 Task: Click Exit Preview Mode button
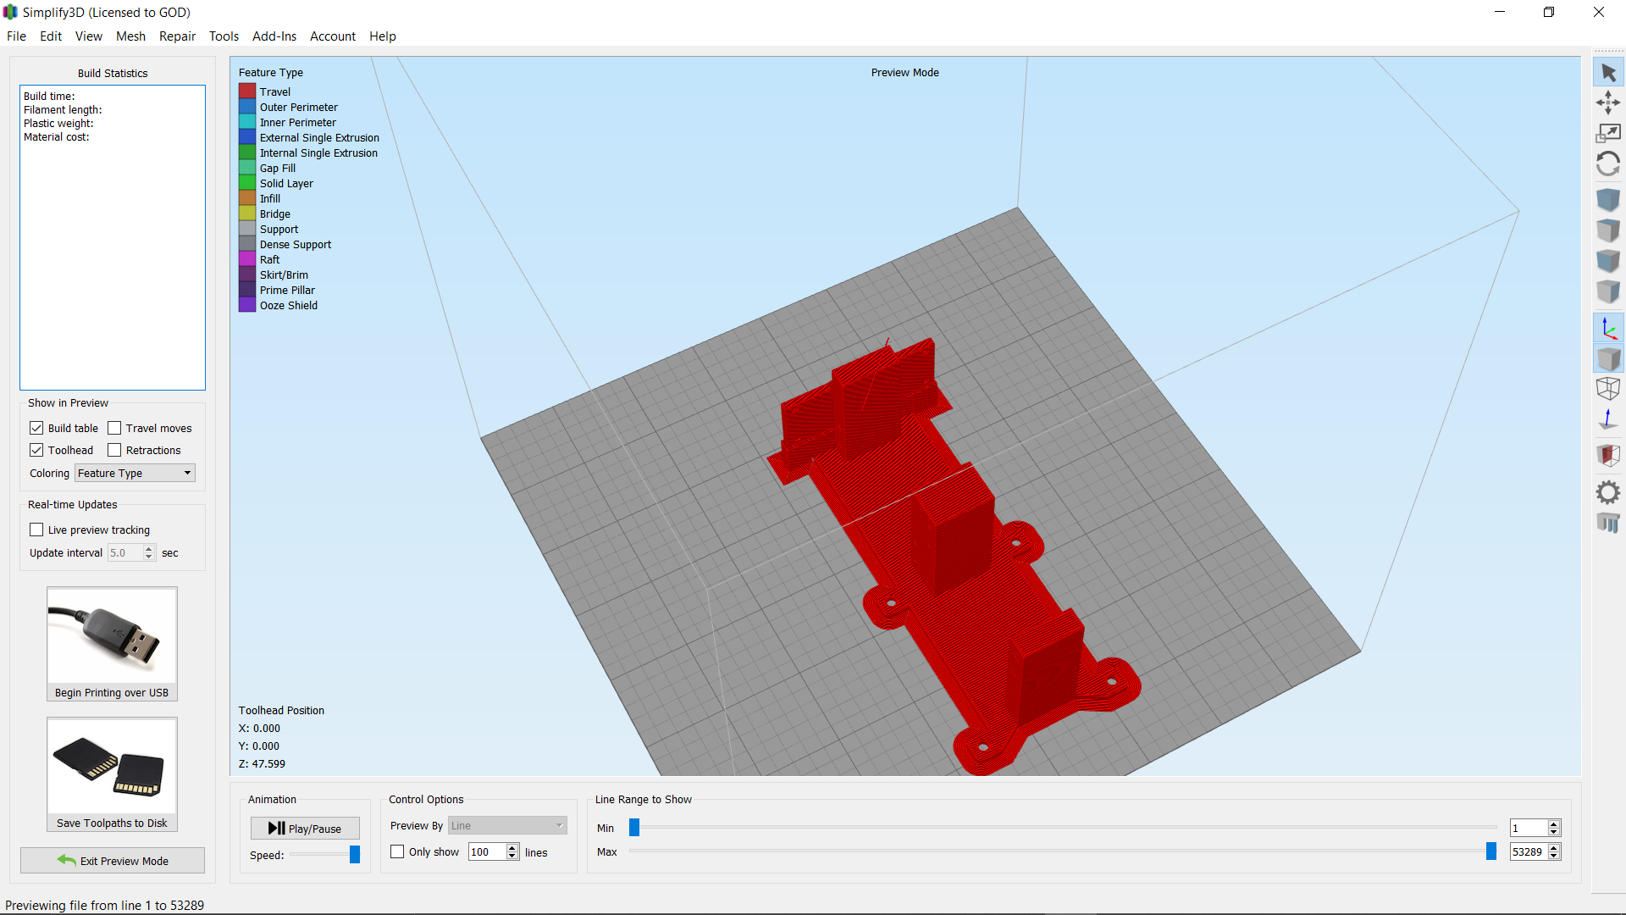tap(112, 860)
